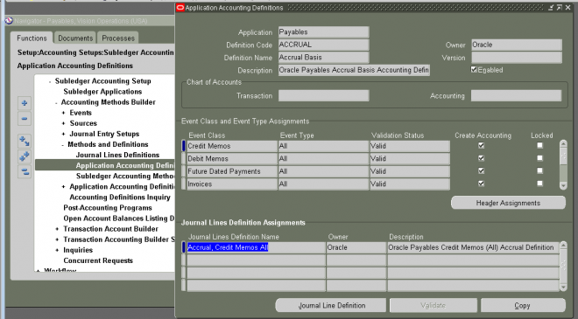Image resolution: width=578 pixels, height=319 pixels.
Task: Select Subledger Applications in navigator
Action: coord(102,92)
